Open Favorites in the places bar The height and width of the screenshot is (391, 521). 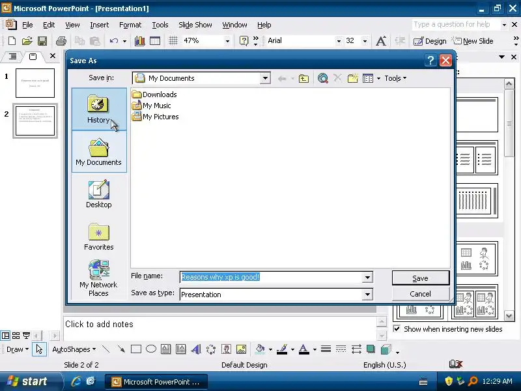99,237
